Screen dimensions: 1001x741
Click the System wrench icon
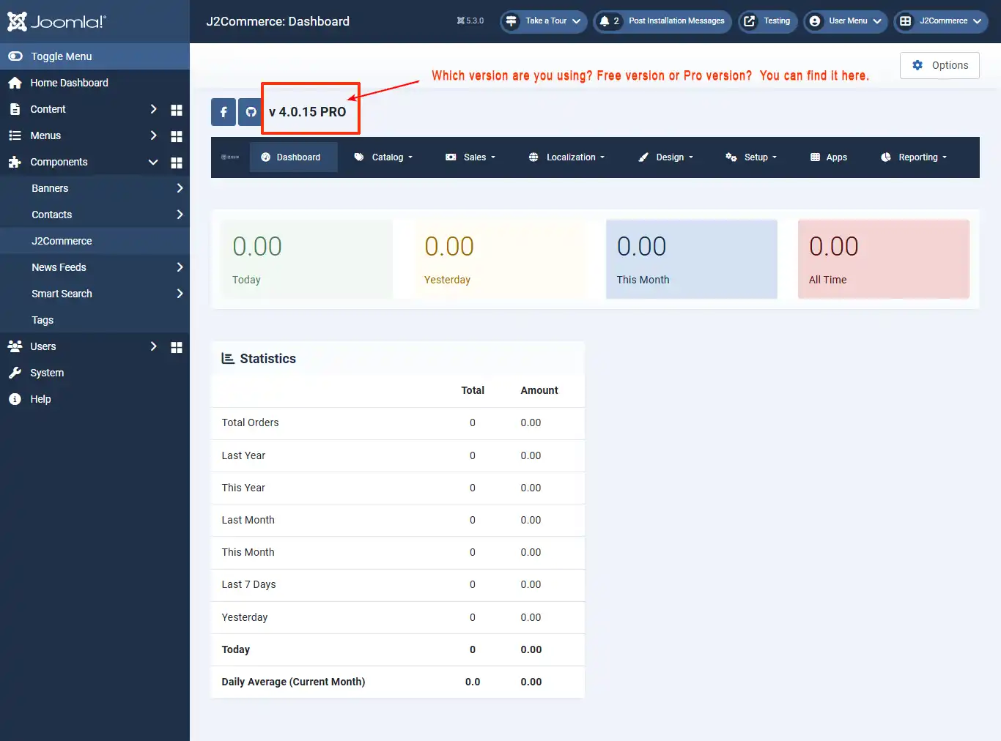click(15, 373)
